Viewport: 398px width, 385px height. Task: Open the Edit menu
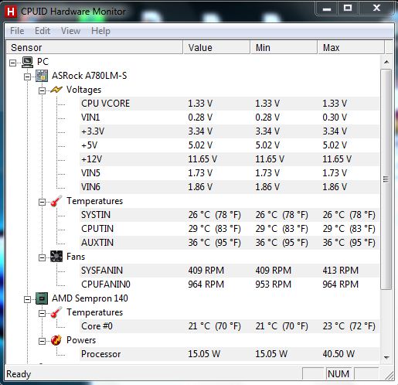point(43,31)
